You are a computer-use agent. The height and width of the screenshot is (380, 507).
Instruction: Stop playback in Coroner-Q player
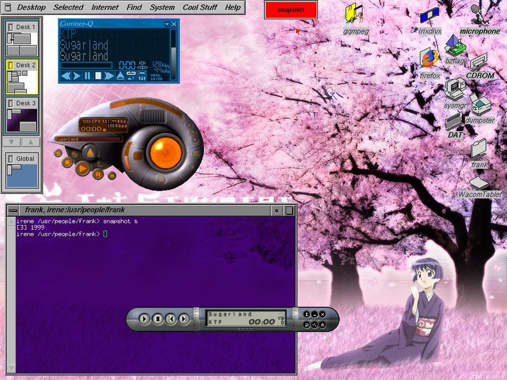click(x=98, y=76)
